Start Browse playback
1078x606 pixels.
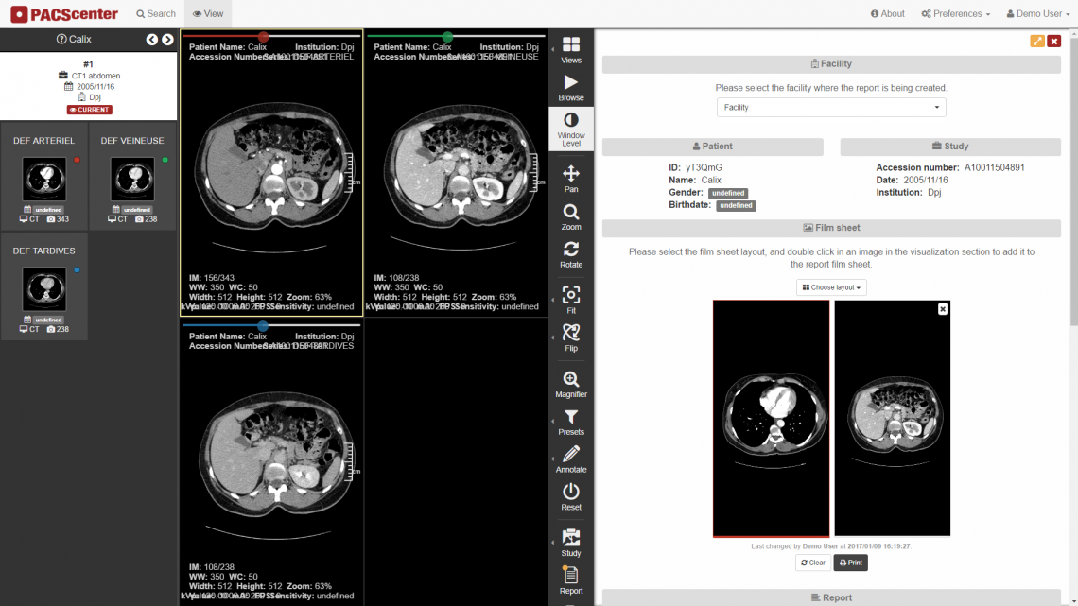tap(571, 88)
